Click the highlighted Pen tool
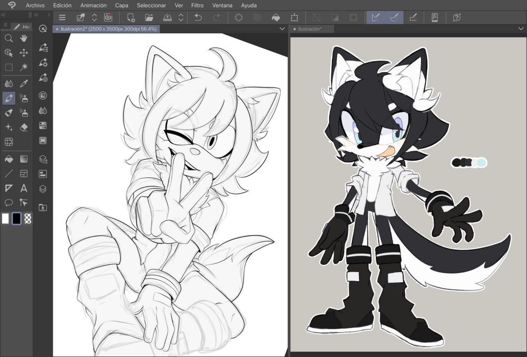Viewport: 527px width, 357px height. coord(9,98)
